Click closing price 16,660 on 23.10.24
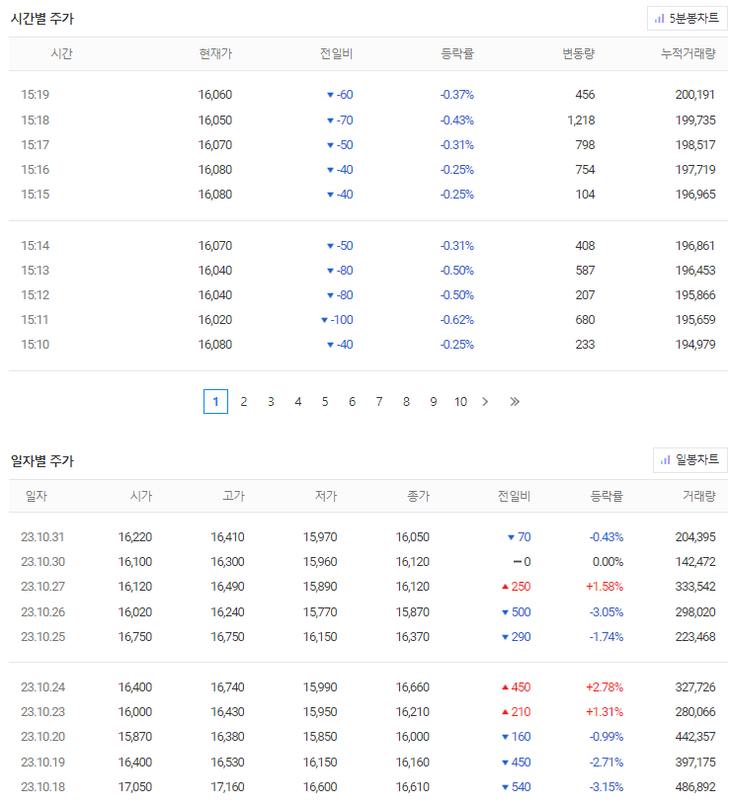Viewport: 730px width, 805px height. [412, 686]
